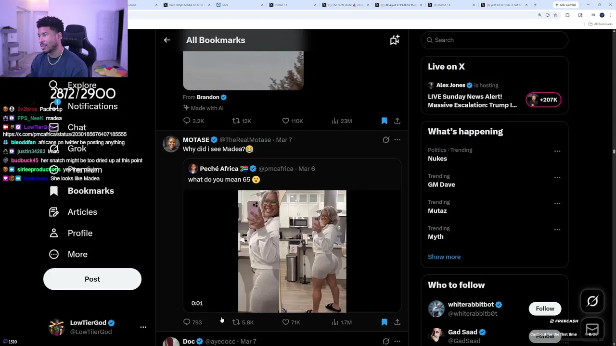The width and height of the screenshot is (616, 346).
Task: Open the LowTierGod account avatar
Action: click(57, 327)
